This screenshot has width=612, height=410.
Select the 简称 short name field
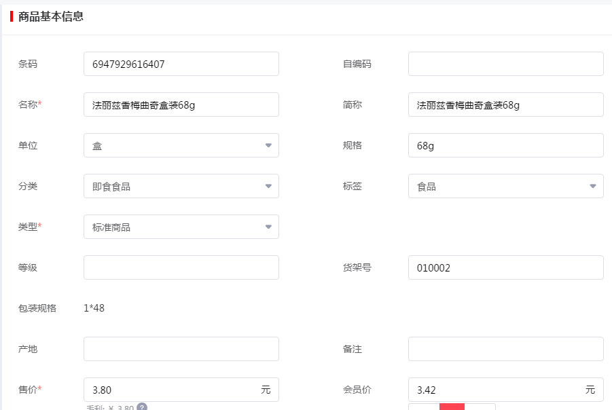[x=505, y=105]
